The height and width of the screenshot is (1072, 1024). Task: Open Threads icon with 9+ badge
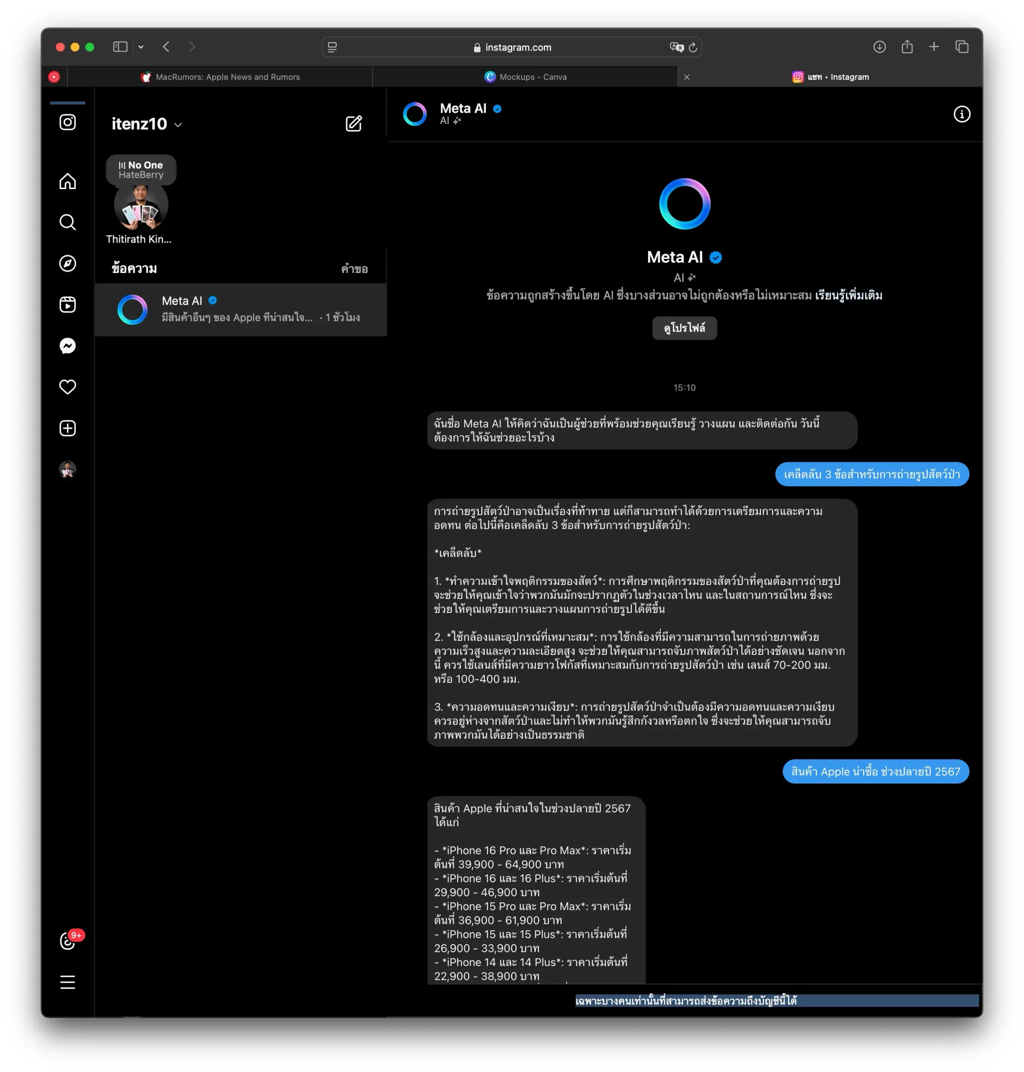[67, 941]
